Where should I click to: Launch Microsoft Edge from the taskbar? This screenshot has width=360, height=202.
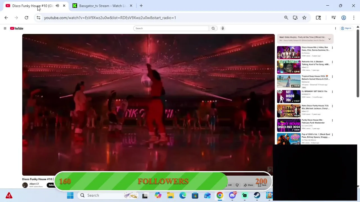tap(183, 195)
